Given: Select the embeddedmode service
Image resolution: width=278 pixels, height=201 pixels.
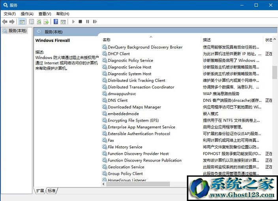Looking at the screenshot, I should pos(123,114).
